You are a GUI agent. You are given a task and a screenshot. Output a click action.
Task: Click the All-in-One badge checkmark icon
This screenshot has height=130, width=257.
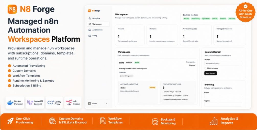[x=245, y=6]
